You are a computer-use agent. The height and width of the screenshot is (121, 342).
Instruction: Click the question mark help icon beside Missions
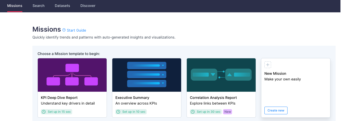click(x=64, y=30)
